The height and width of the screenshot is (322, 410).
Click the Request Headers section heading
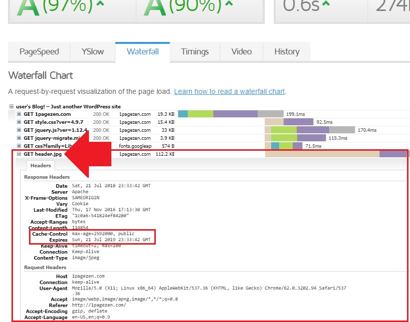click(45, 268)
